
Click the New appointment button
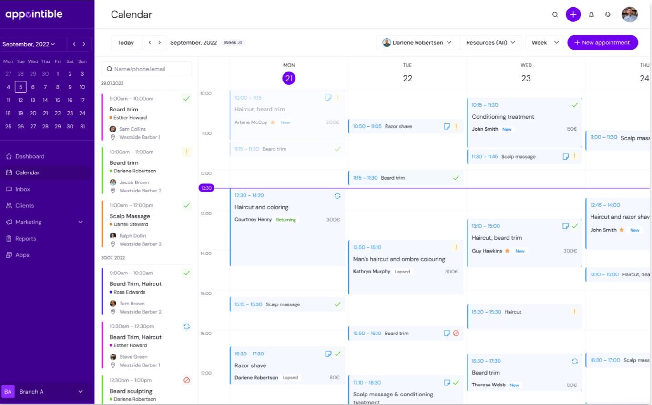pos(602,42)
